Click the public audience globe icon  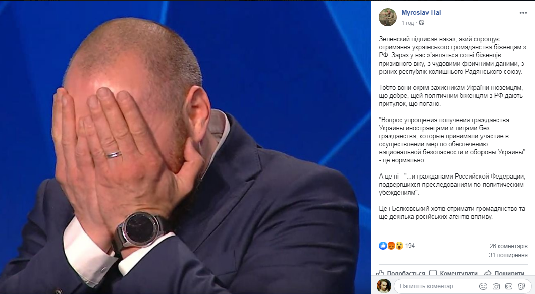422,23
